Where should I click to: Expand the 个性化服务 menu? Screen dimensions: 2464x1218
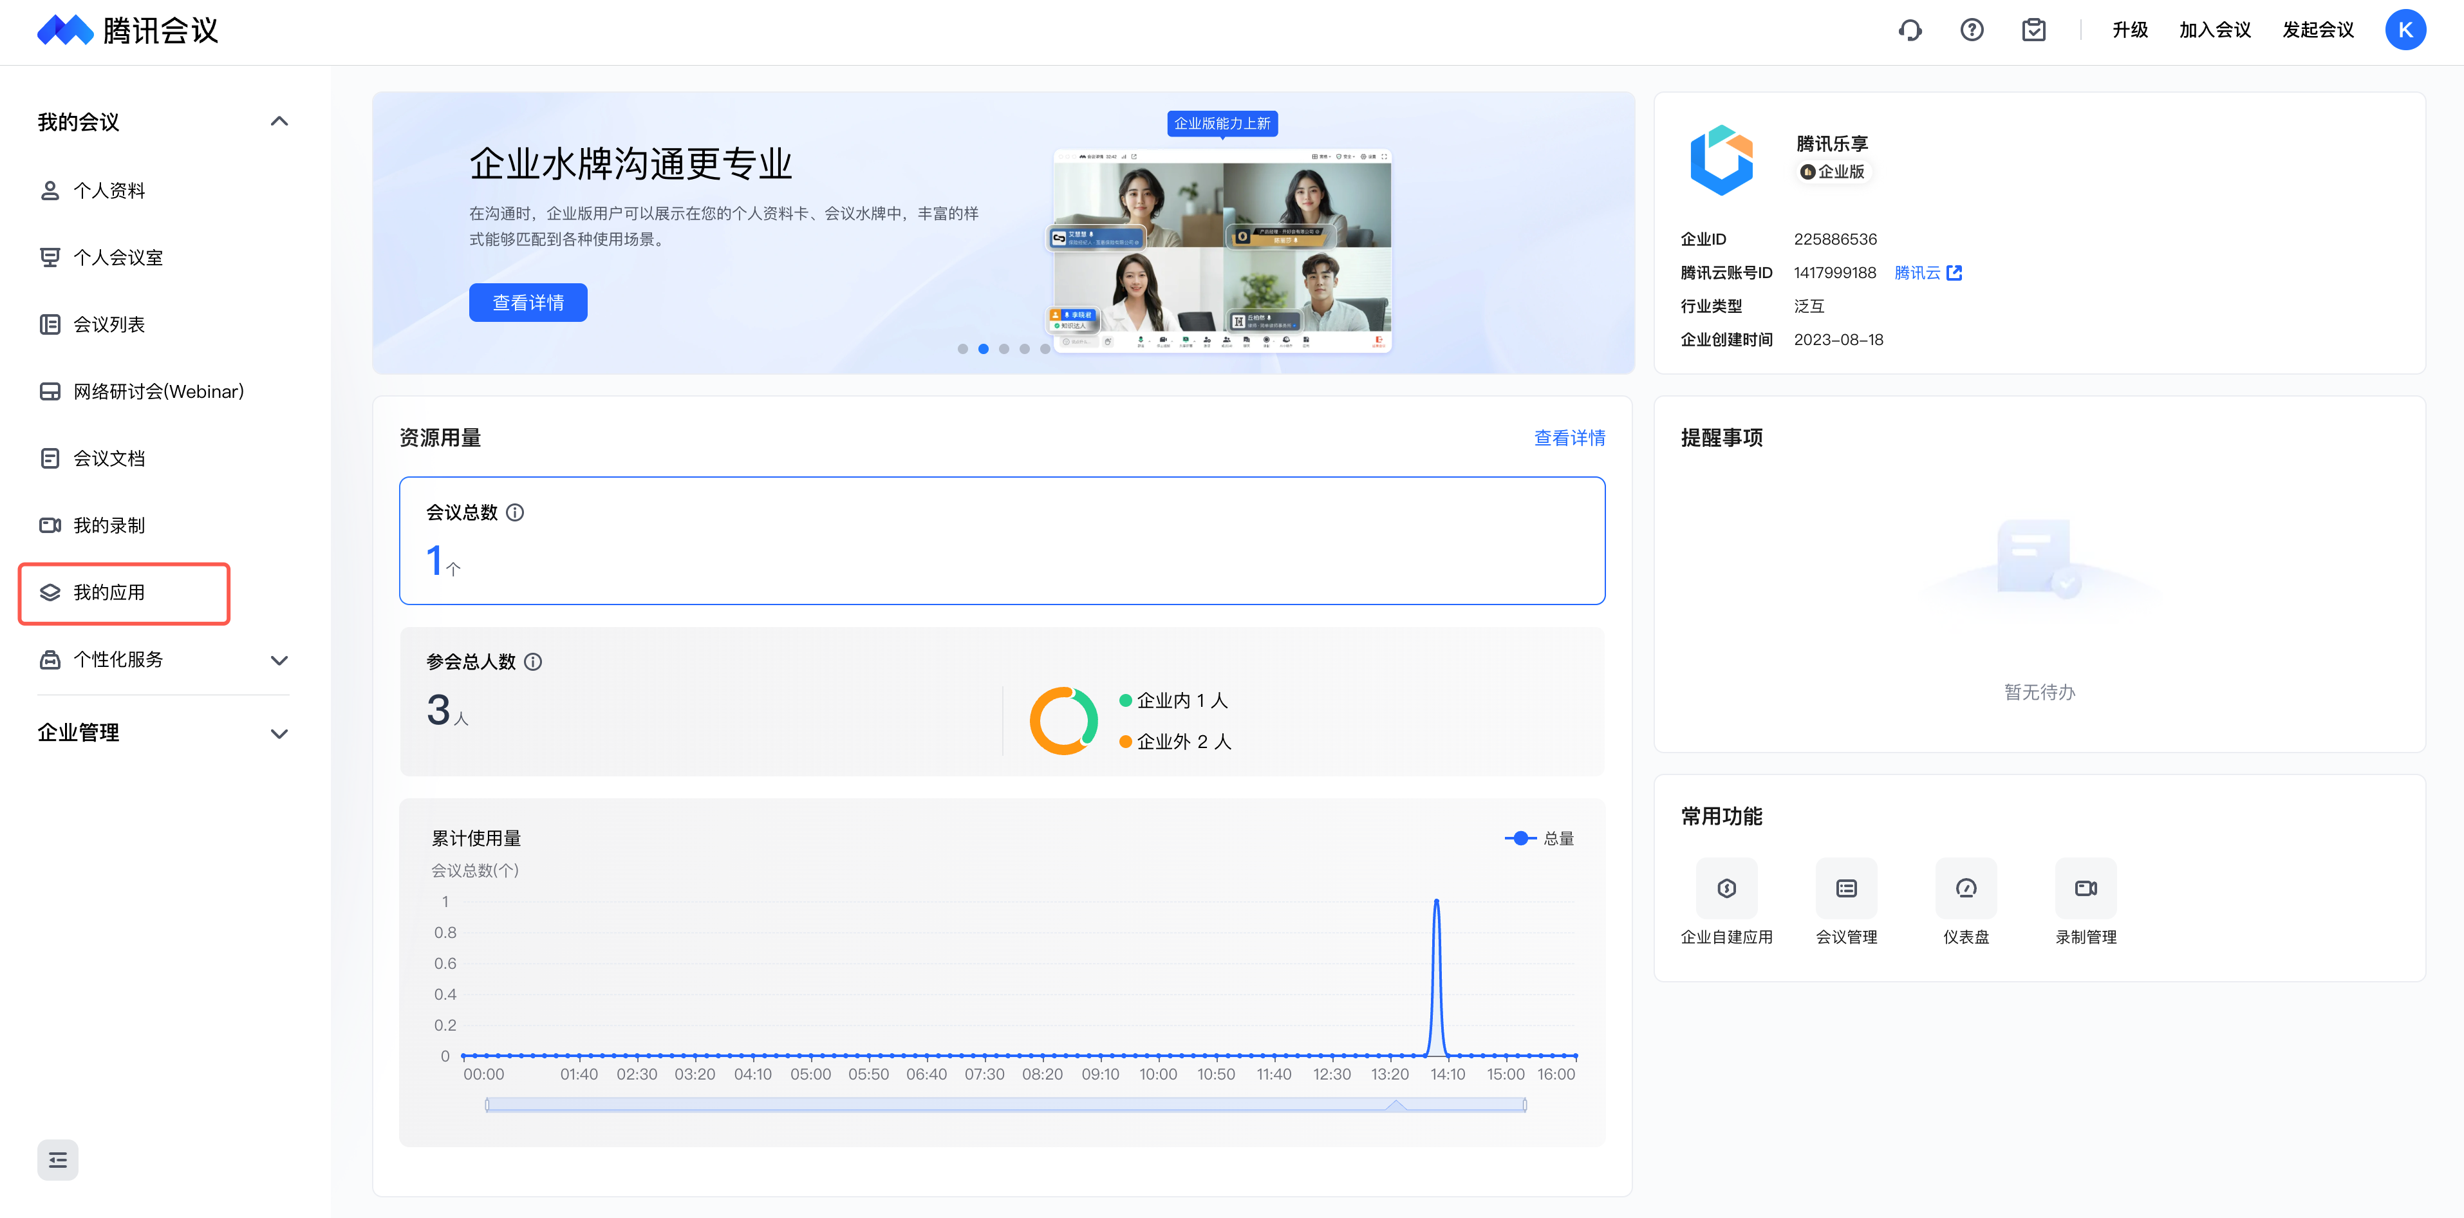coord(279,661)
